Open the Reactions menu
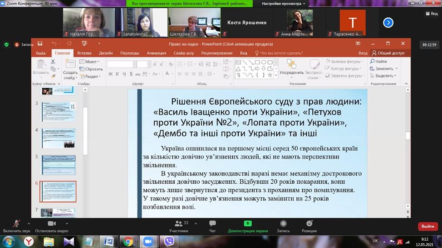This screenshot has height=248, width=442. pyautogui.click(x=309, y=224)
